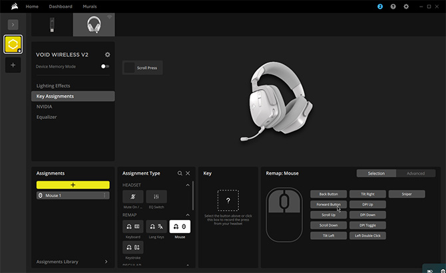Choose the Mouse remap icon
The width and height of the screenshot is (446, 273).
click(180, 227)
